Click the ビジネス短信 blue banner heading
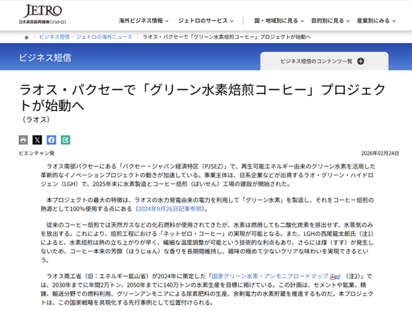The height and width of the screenshot is (312, 412). 45,57
